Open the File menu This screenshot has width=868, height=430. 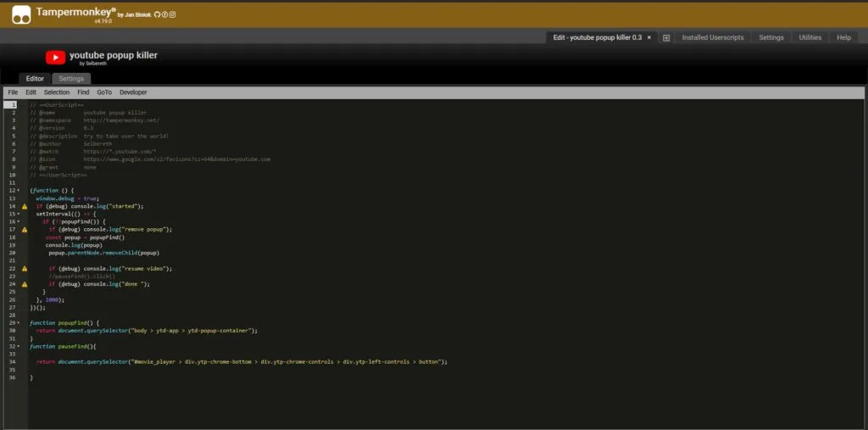coord(13,92)
